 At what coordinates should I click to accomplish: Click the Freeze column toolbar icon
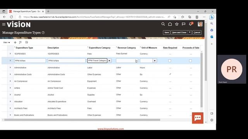click(x=20, y=42)
